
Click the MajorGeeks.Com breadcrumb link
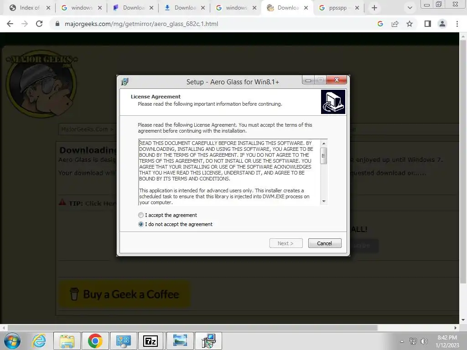[x=84, y=129]
